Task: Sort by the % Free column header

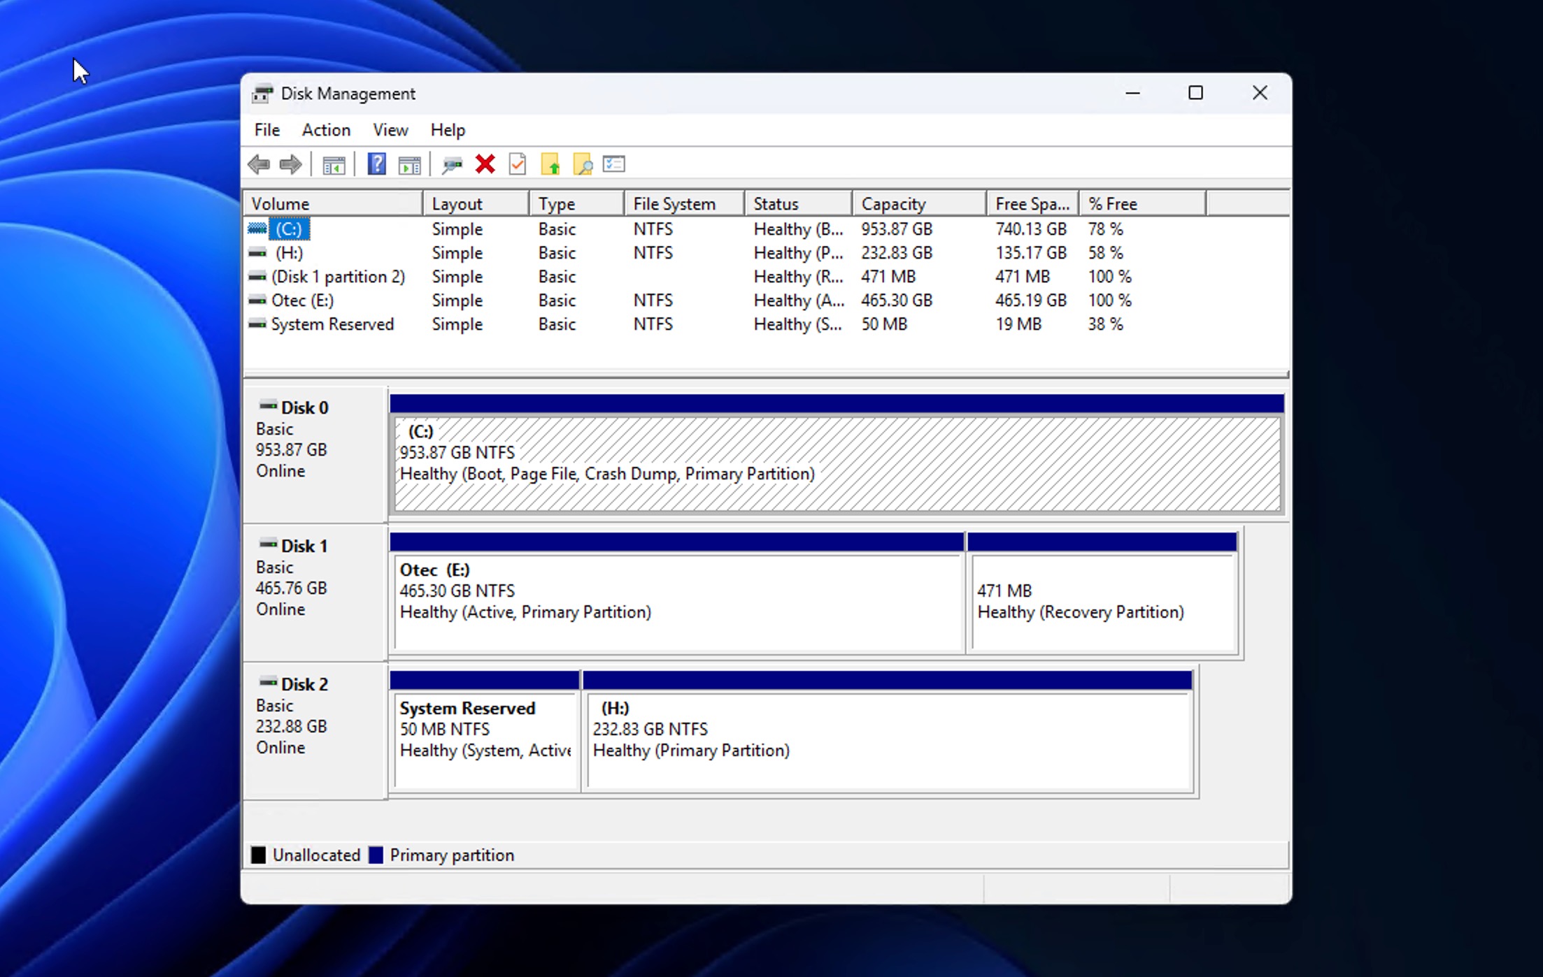Action: pyautogui.click(x=1142, y=204)
